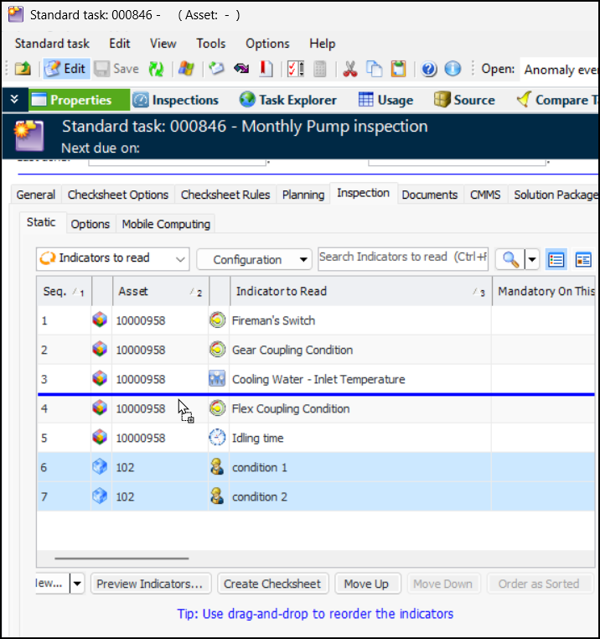The width and height of the screenshot is (600, 639).
Task: Click the Create Checksheet button
Action: pyautogui.click(x=272, y=584)
